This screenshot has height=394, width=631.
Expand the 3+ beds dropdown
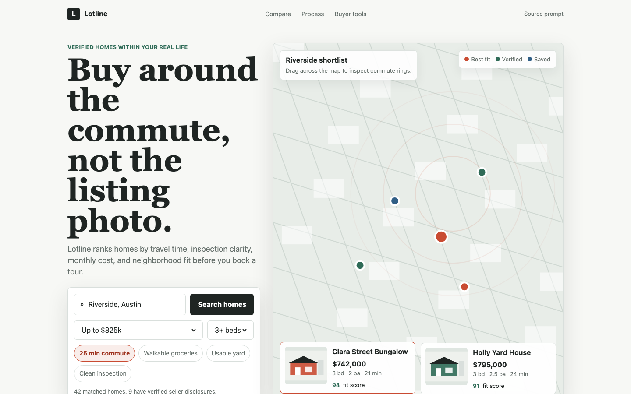(230, 330)
